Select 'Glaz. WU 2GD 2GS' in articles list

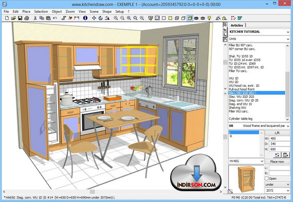tap(241, 97)
